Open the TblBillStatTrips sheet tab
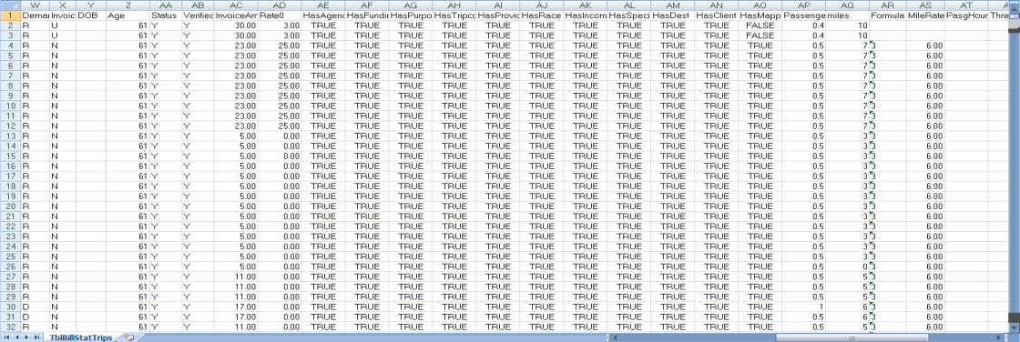 tap(81, 337)
